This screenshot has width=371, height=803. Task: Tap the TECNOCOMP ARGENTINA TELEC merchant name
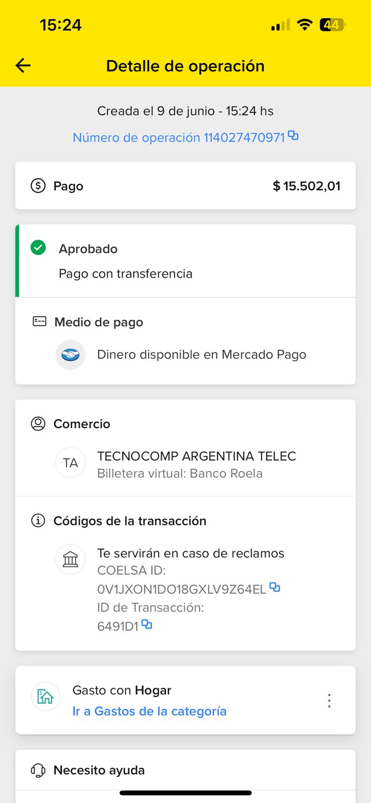coord(196,456)
